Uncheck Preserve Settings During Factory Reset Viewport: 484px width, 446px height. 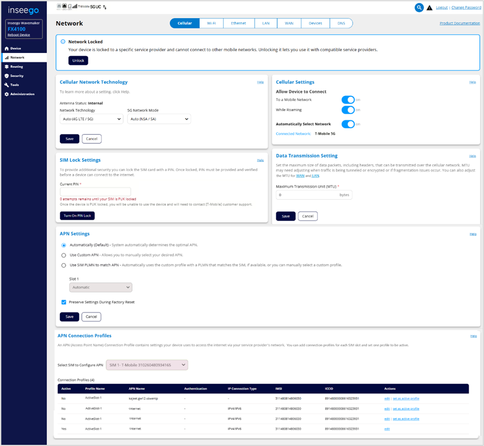[63, 302]
